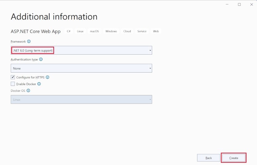Maximize the dialog window

(x=239, y=4)
